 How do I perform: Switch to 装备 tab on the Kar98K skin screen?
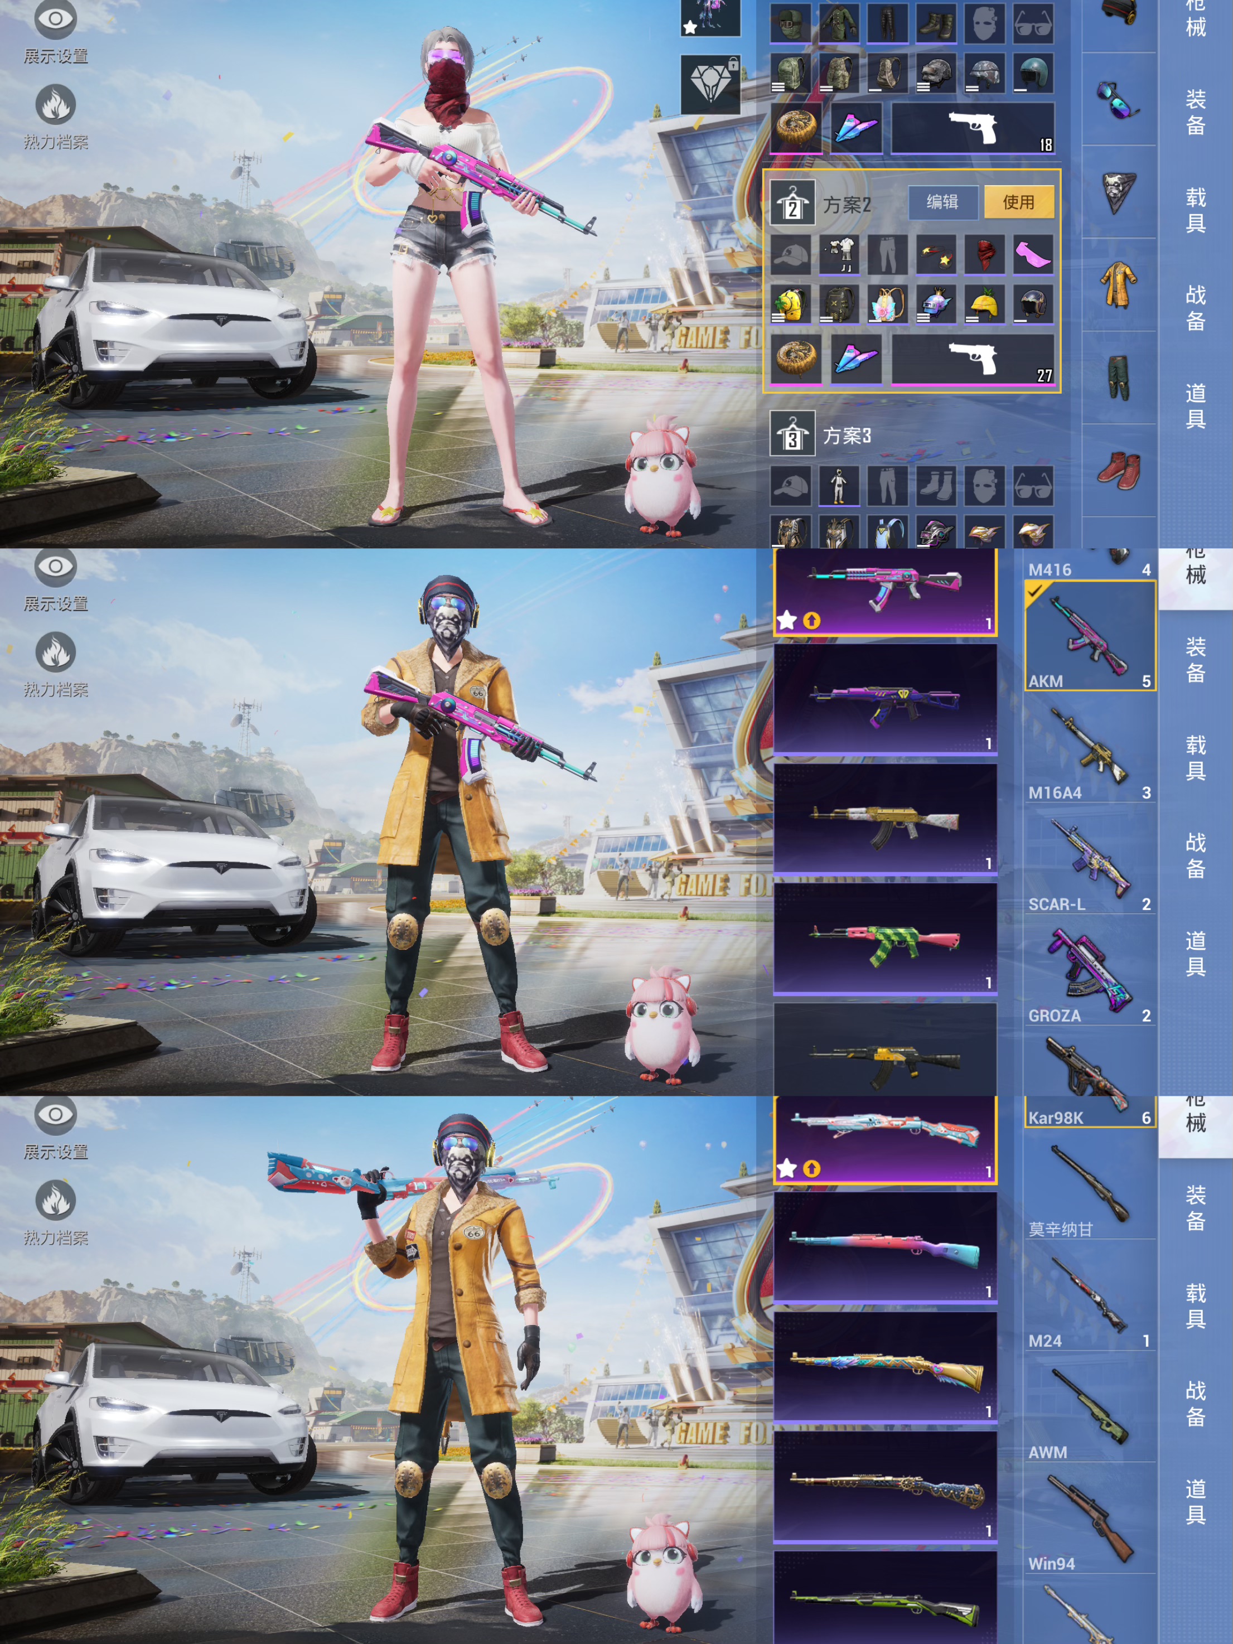pyautogui.click(x=1195, y=1208)
